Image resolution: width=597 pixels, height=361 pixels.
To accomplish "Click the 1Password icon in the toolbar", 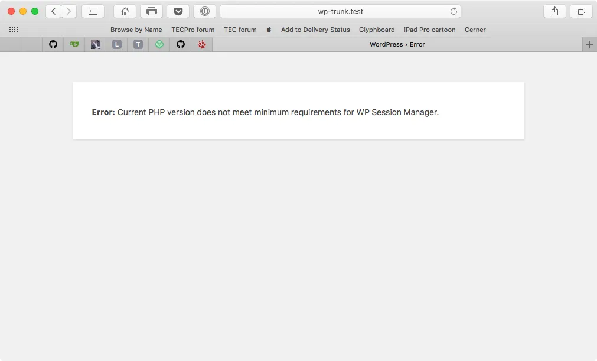I will click(204, 11).
